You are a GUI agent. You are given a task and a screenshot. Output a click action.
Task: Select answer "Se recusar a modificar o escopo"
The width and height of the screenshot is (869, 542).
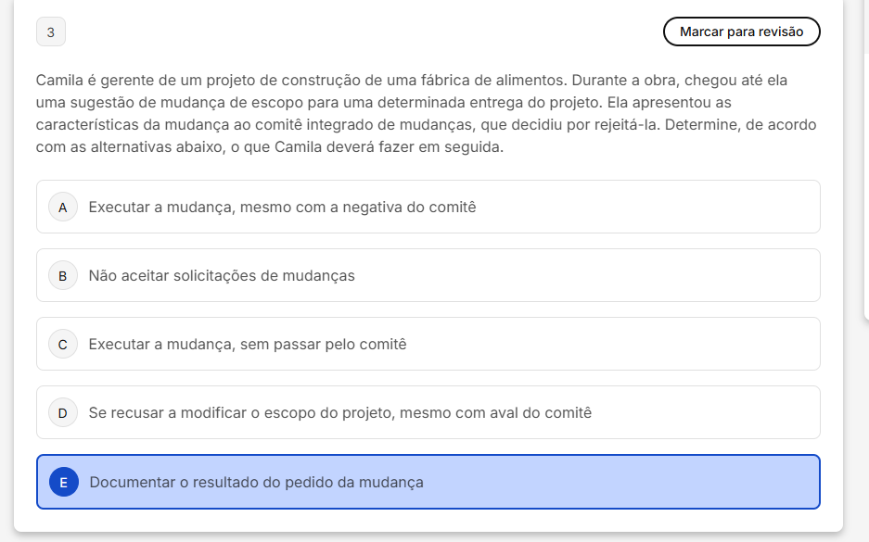(x=339, y=413)
